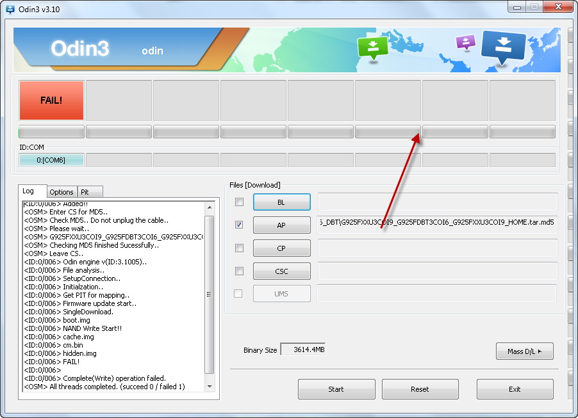Click log line 'Complete(Write) operation failed.'
The image size is (578, 418).
(95, 378)
